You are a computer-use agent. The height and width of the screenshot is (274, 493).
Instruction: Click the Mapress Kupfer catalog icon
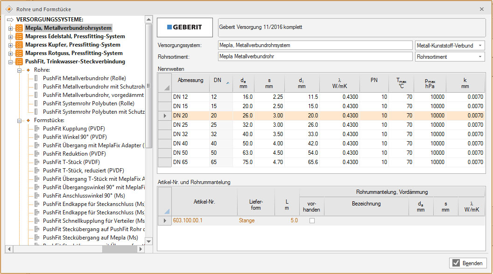coord(19,45)
